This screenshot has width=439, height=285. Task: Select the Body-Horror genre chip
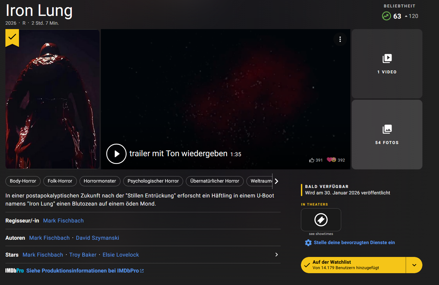coord(23,181)
